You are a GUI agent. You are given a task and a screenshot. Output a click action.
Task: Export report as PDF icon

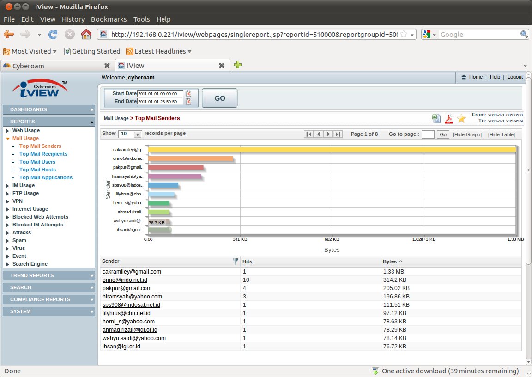(448, 119)
